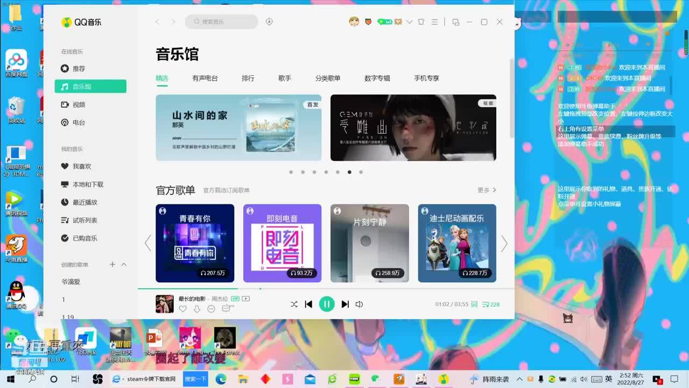Pause the currently playing song
The image size is (689, 388).
pyautogui.click(x=326, y=304)
